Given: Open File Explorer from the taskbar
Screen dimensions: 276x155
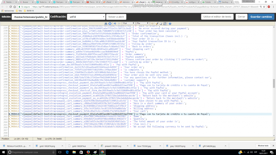Looking at the screenshot, I should point(74,152).
